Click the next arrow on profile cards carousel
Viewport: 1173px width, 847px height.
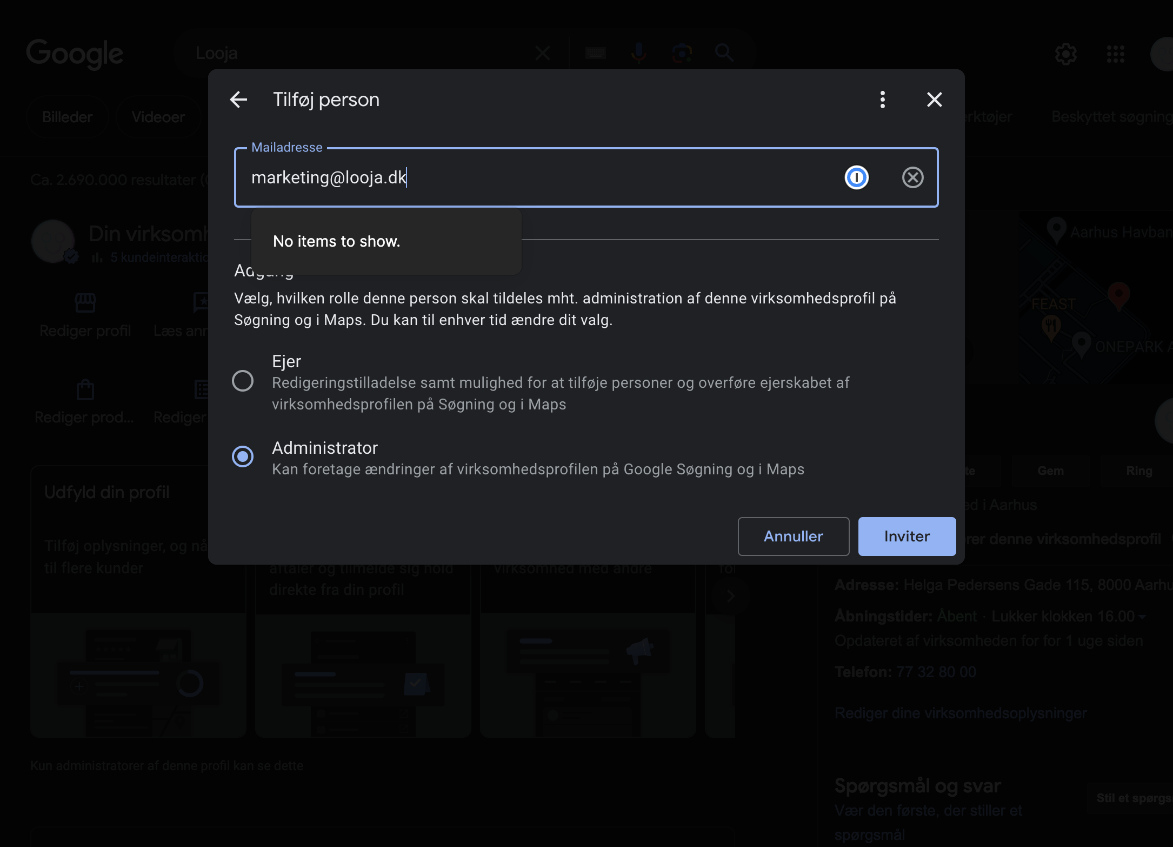730,596
